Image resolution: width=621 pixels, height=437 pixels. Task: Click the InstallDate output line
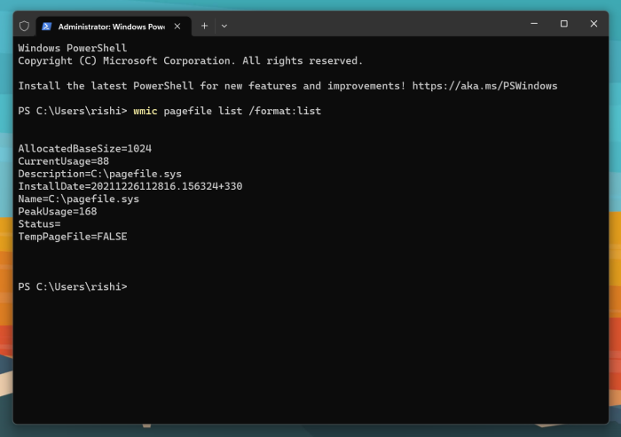tap(130, 186)
